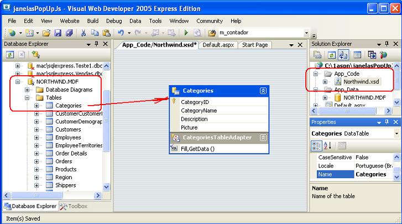Click the Add New Item toolbar icon
402x224 pixels.
30,33
